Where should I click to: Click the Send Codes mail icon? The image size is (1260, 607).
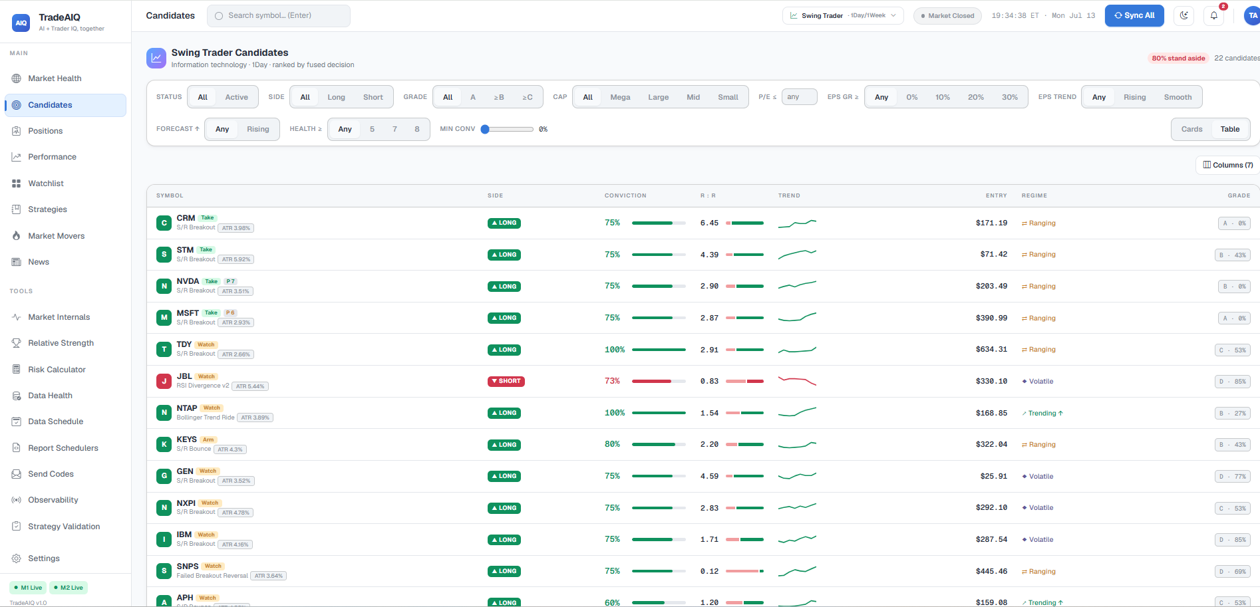coord(16,474)
